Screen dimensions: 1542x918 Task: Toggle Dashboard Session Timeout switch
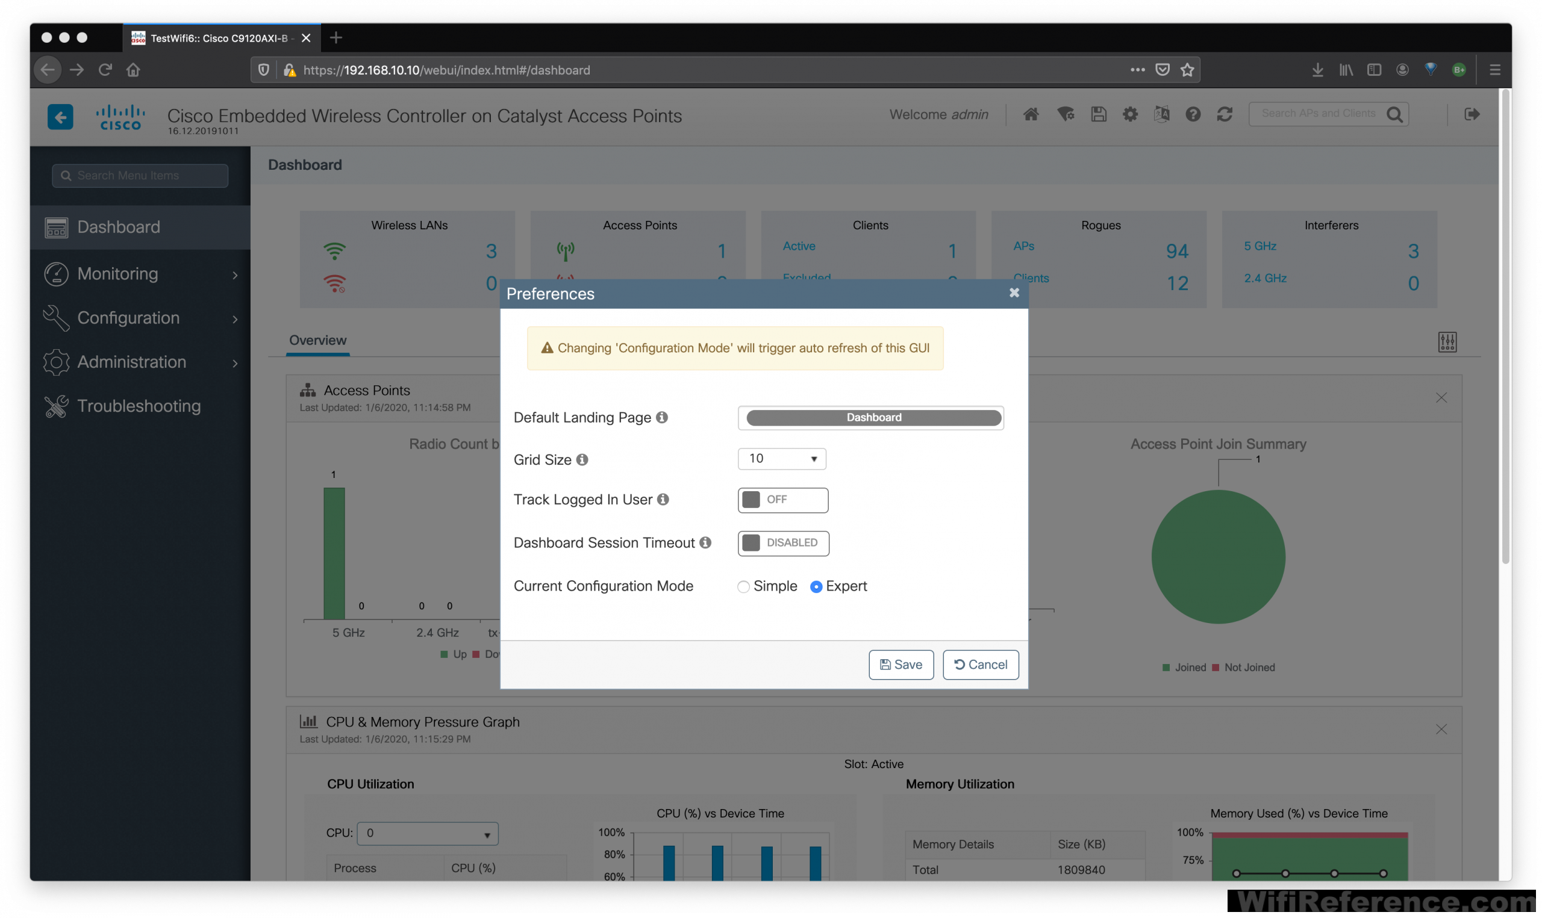[x=783, y=543]
